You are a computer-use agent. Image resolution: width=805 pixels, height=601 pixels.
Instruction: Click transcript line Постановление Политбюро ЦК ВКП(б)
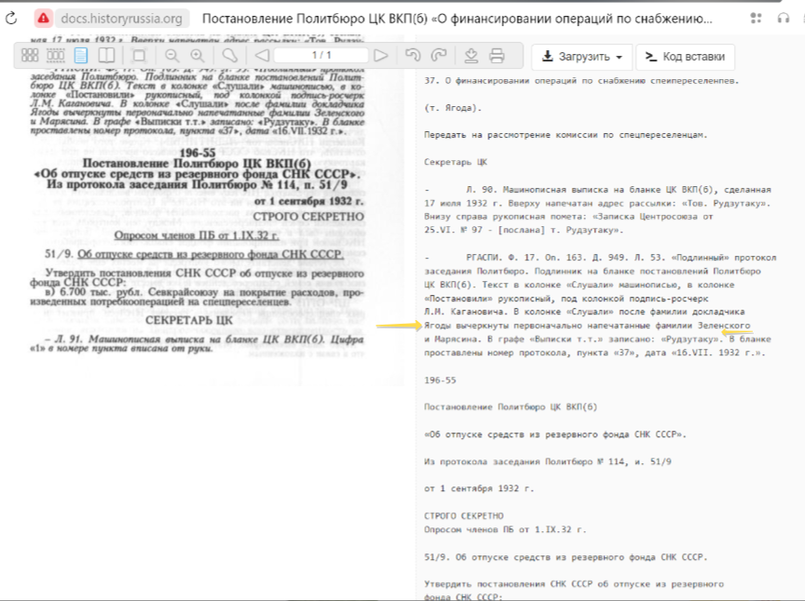pos(511,407)
